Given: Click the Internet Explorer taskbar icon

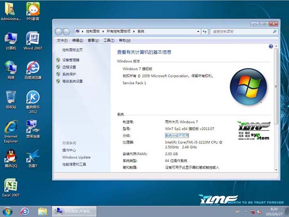Looking at the screenshot, I should (25, 211).
